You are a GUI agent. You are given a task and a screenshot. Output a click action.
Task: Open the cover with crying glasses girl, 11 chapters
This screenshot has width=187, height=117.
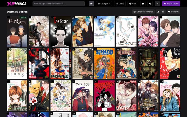17,95
